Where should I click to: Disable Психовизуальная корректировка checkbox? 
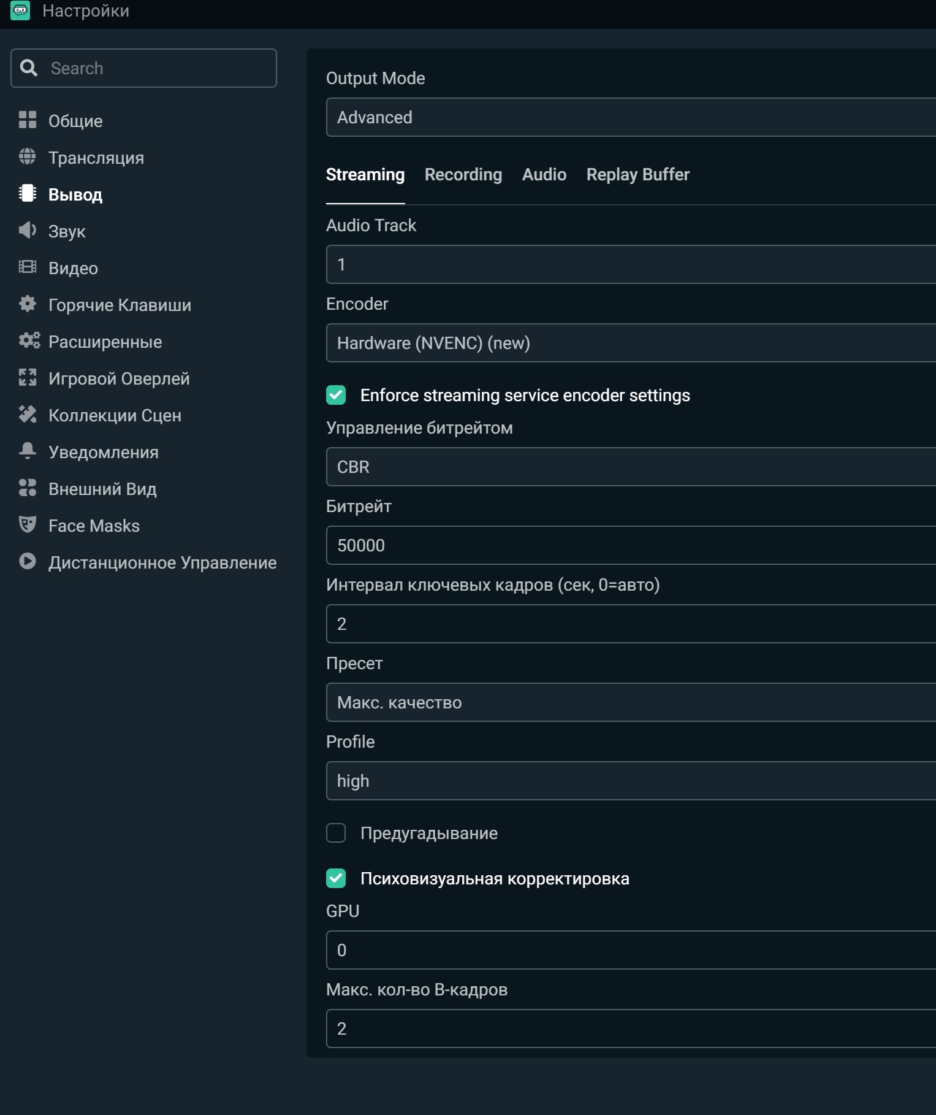[336, 878]
